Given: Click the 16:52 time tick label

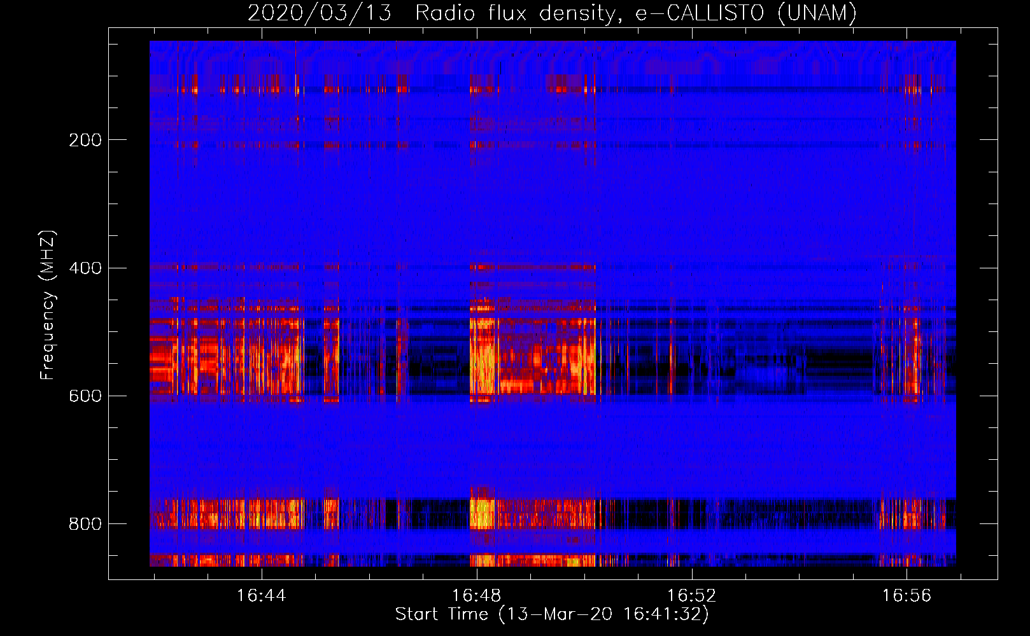Looking at the screenshot, I should click(691, 595).
